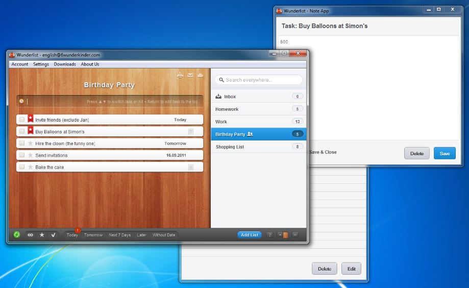This screenshot has height=288, width=469.
Task: Click the Today due date on Invite friends
Action: [x=180, y=119]
